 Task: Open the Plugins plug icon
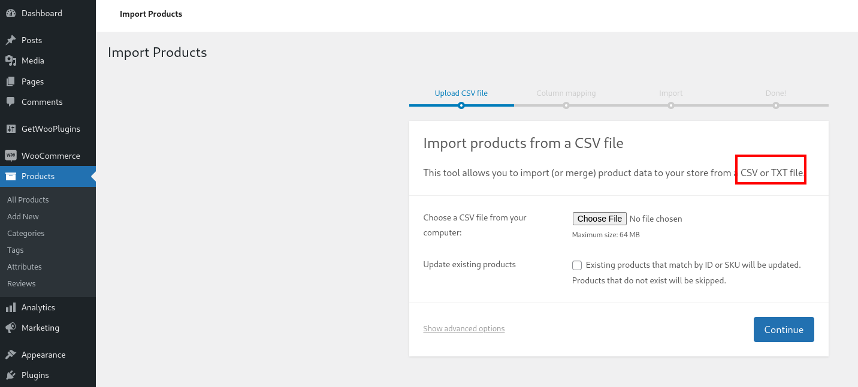coord(11,375)
